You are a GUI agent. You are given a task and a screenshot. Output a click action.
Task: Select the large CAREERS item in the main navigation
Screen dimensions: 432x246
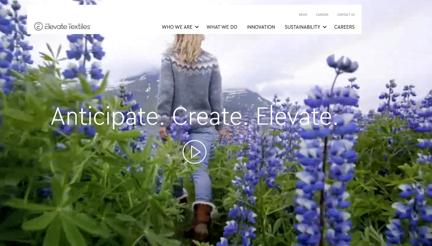click(x=344, y=27)
